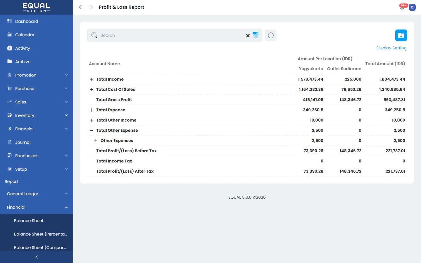
Task: Refresh the report with the reload icon
Action: 271,35
